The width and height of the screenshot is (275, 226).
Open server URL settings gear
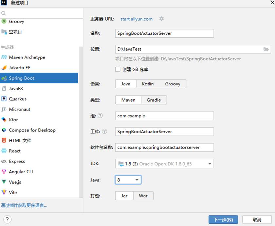click(x=161, y=19)
